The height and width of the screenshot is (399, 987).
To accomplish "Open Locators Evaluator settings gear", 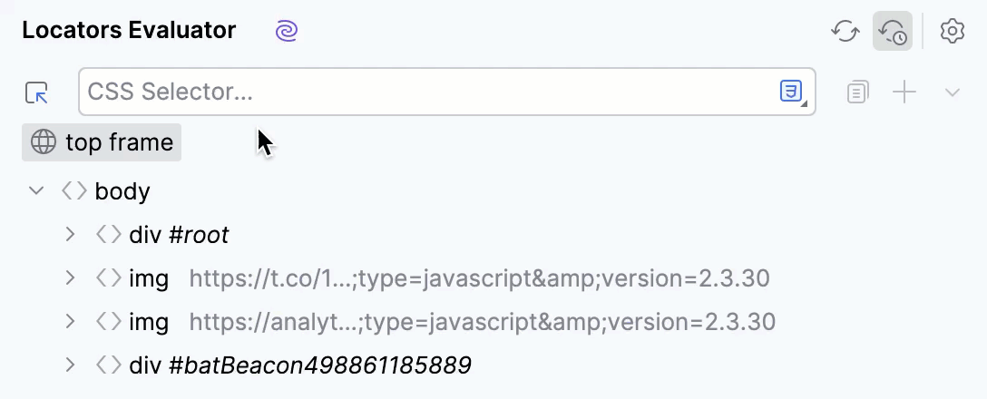I will coord(952,31).
